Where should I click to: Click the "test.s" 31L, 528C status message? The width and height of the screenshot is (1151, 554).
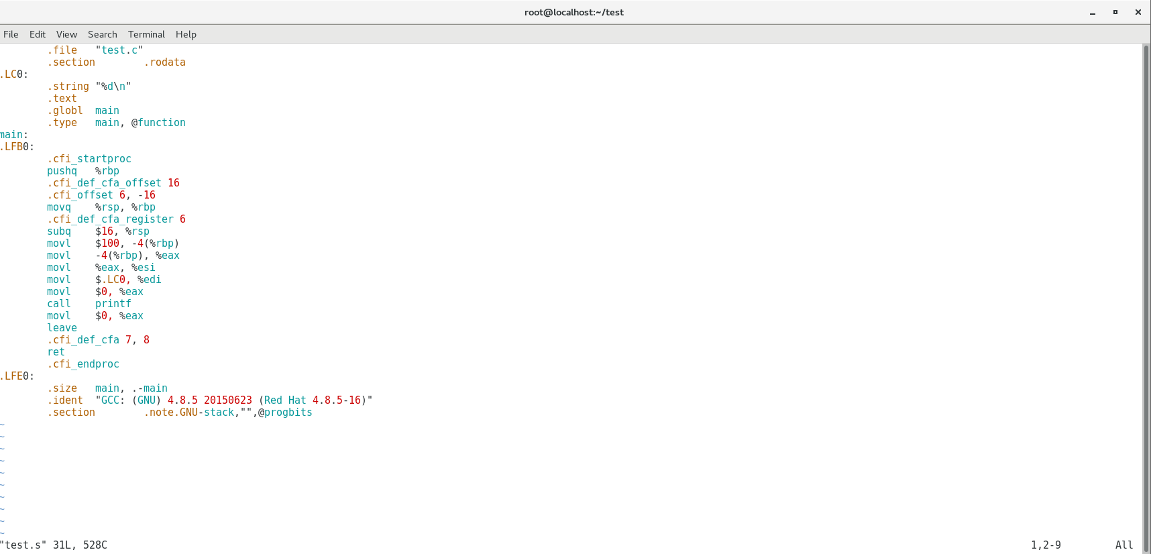(54, 545)
